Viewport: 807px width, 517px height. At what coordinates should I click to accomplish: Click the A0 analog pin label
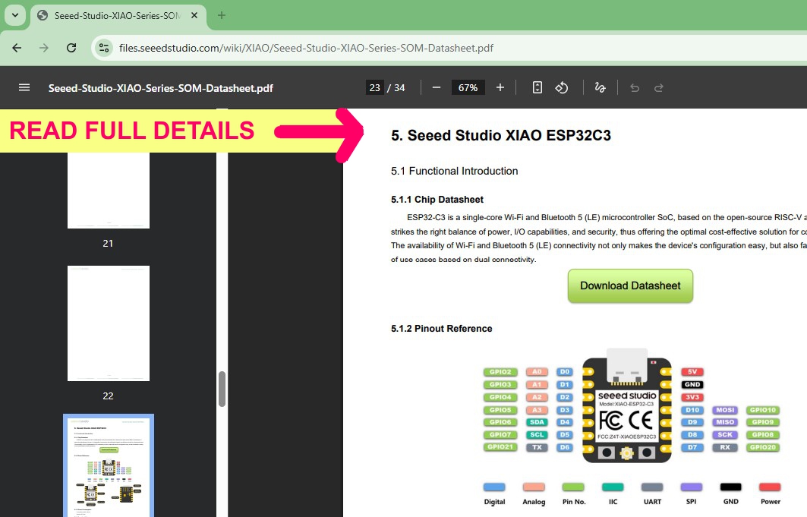click(537, 372)
